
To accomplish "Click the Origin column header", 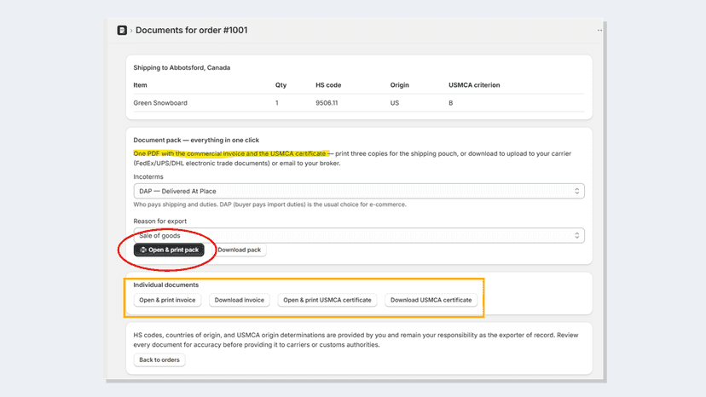I will [x=399, y=85].
